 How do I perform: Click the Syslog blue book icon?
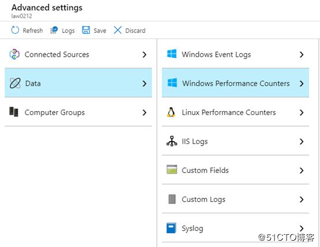point(172,228)
